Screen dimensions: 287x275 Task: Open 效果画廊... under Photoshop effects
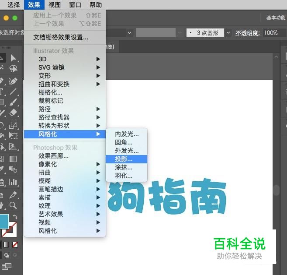(65, 156)
